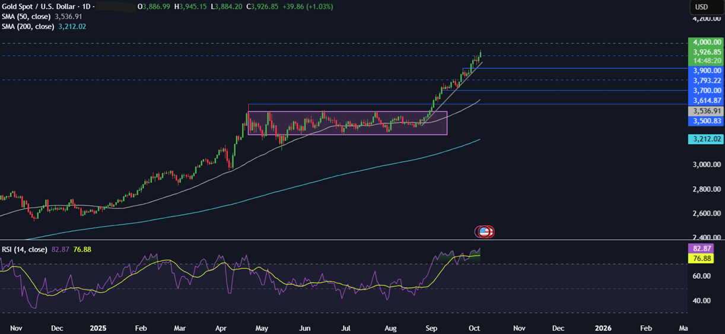The image size is (725, 334).
Task: Click the US flag economic event icon
Action: [x=485, y=232]
